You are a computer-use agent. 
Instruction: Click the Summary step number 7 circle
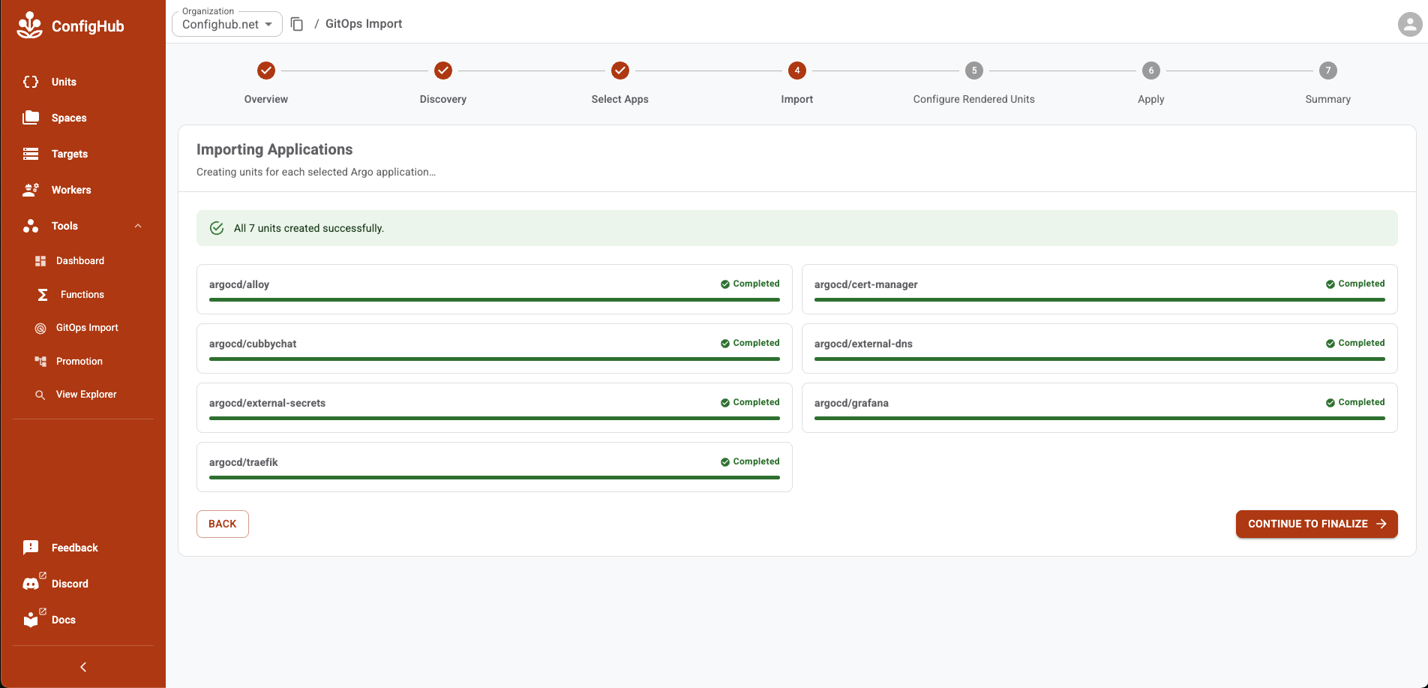pyautogui.click(x=1328, y=71)
